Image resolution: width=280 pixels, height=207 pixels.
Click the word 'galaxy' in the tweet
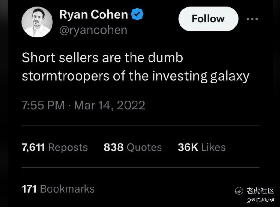pyautogui.click(x=230, y=77)
